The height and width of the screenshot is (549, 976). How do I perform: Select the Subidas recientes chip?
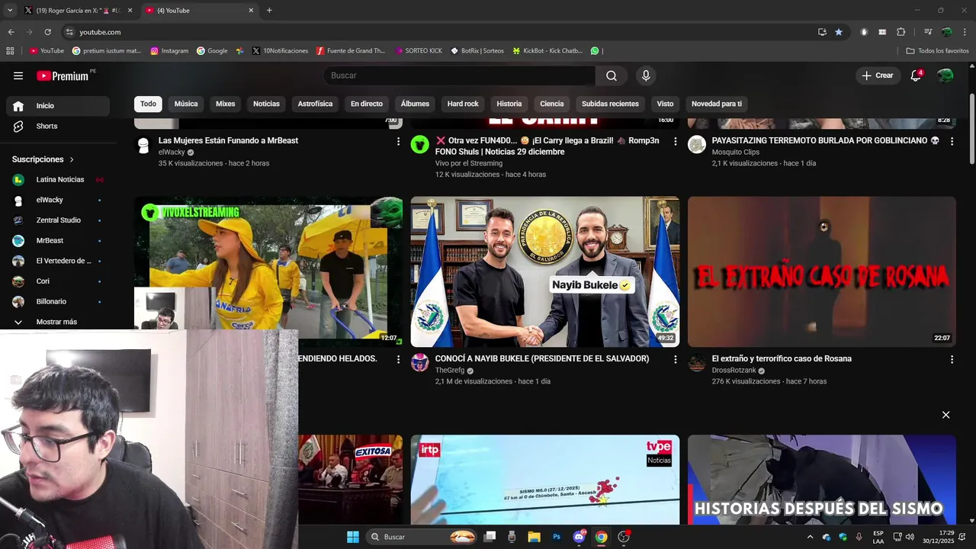tap(610, 104)
